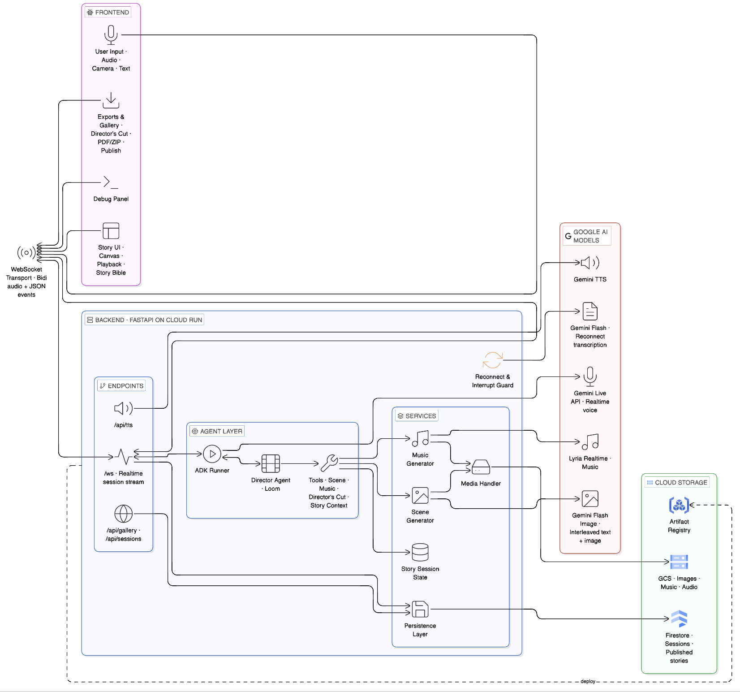Click the 'Persistence Layer' text label
The height and width of the screenshot is (692, 740).
point(420,630)
